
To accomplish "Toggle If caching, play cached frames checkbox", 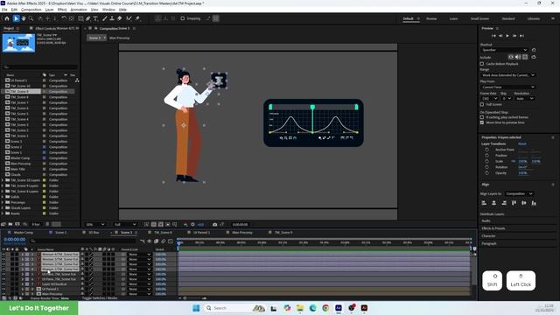I will point(482,117).
